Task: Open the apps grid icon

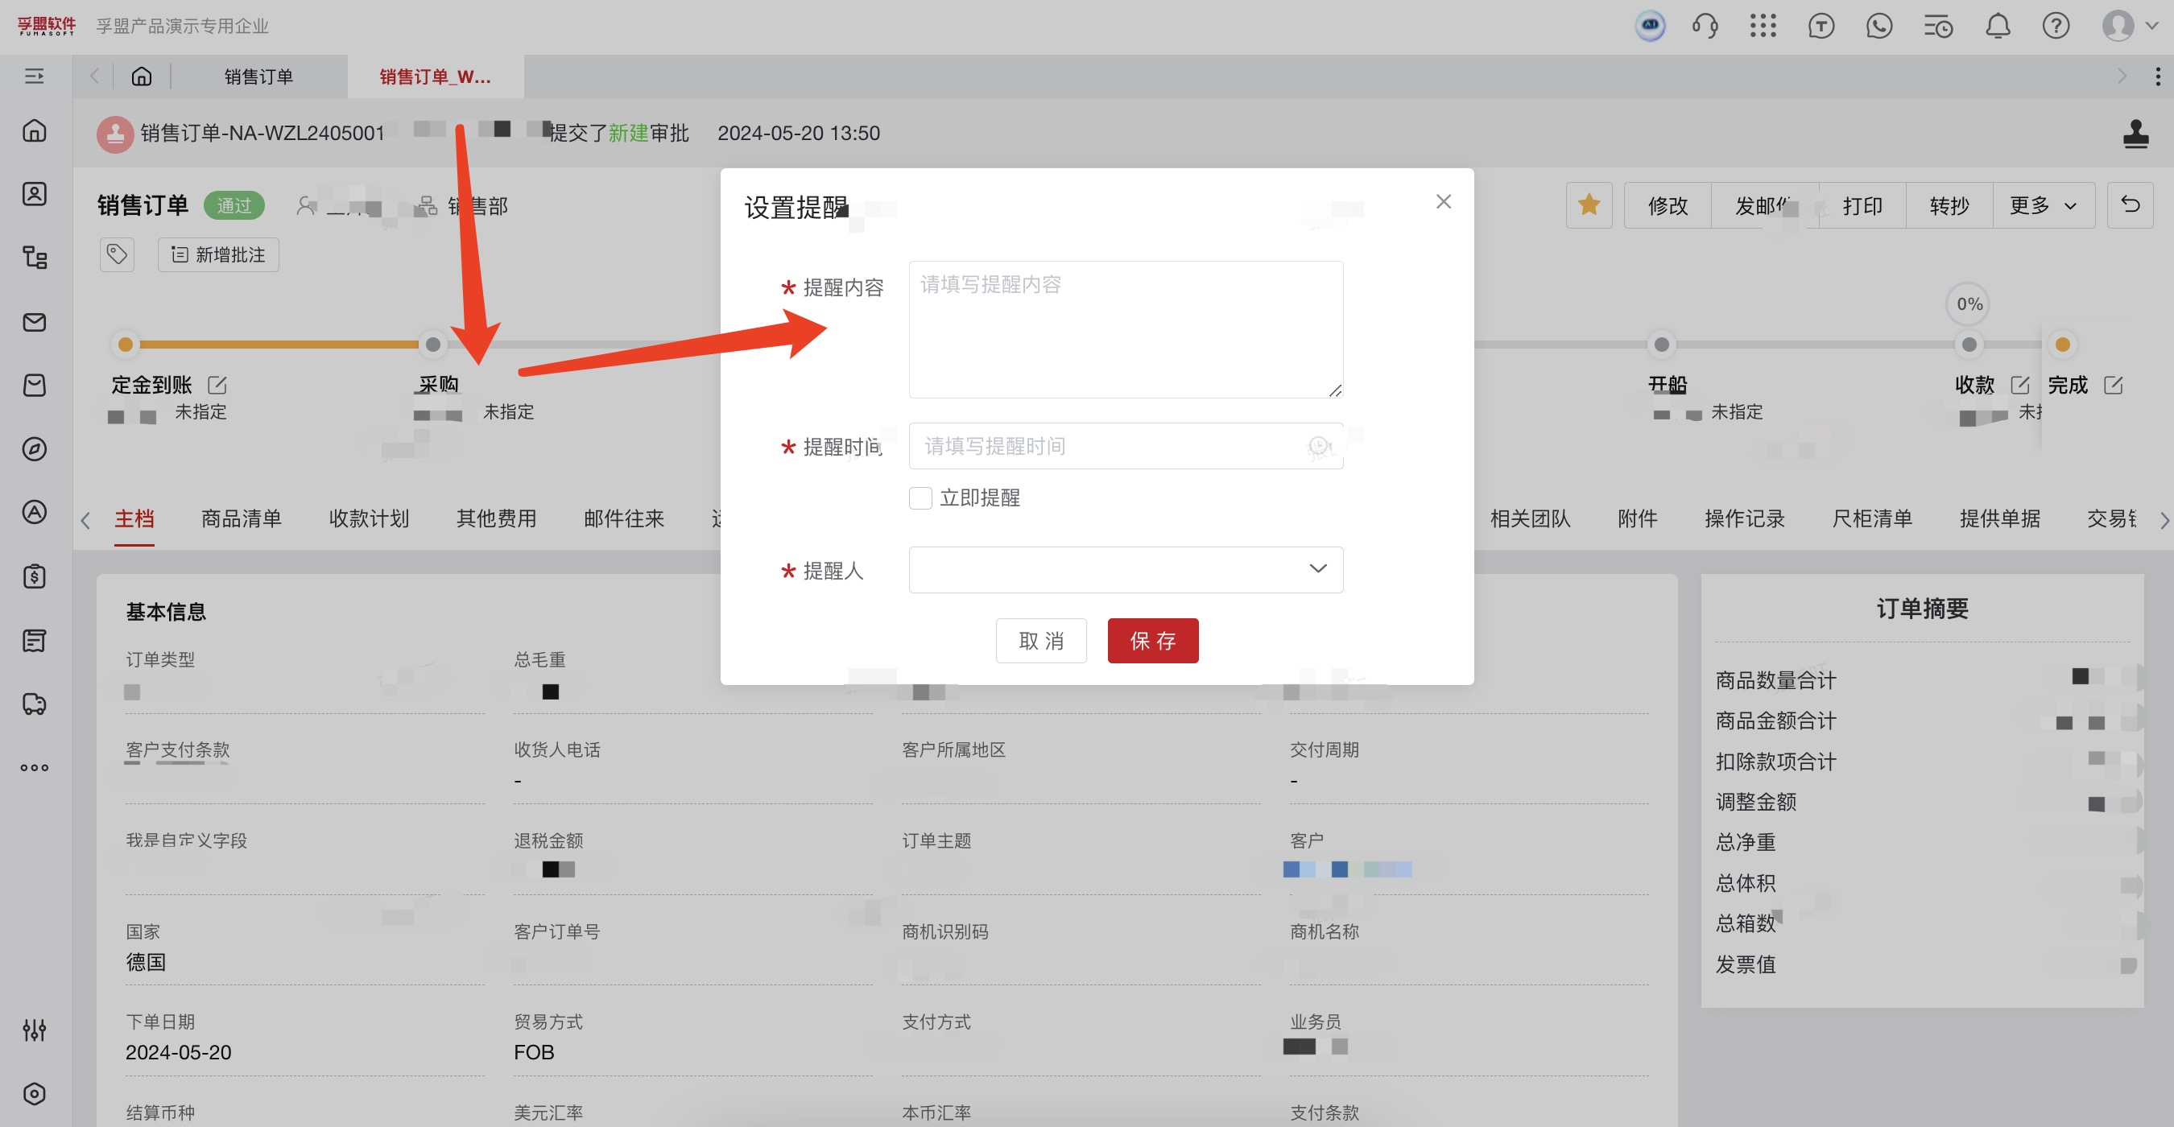Action: 1763,26
